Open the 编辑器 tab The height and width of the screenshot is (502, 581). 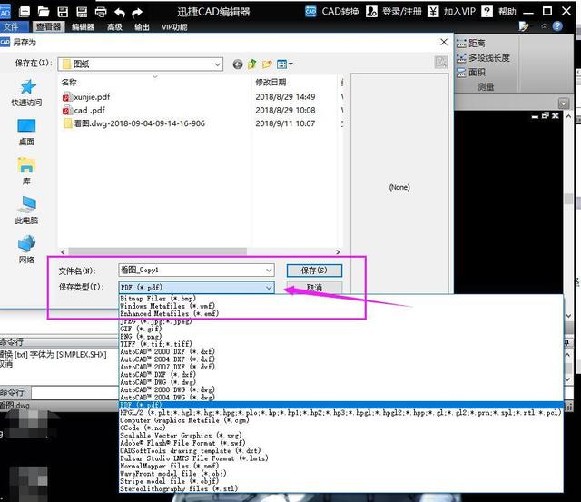[83, 27]
